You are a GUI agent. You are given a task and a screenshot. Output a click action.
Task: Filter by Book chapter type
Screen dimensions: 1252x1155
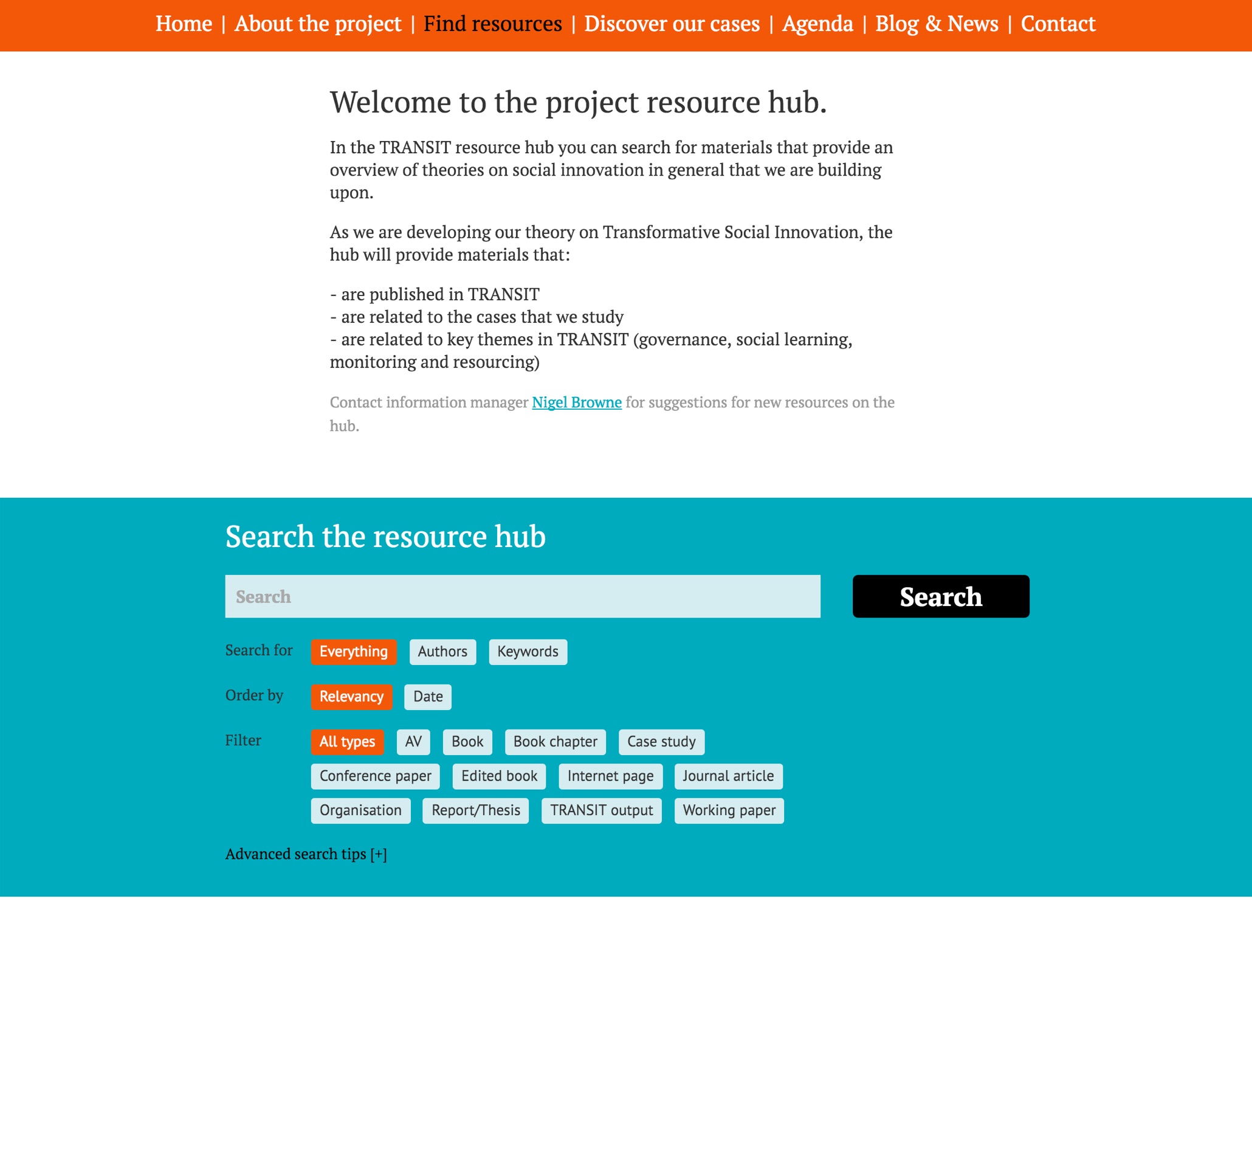pyautogui.click(x=555, y=740)
